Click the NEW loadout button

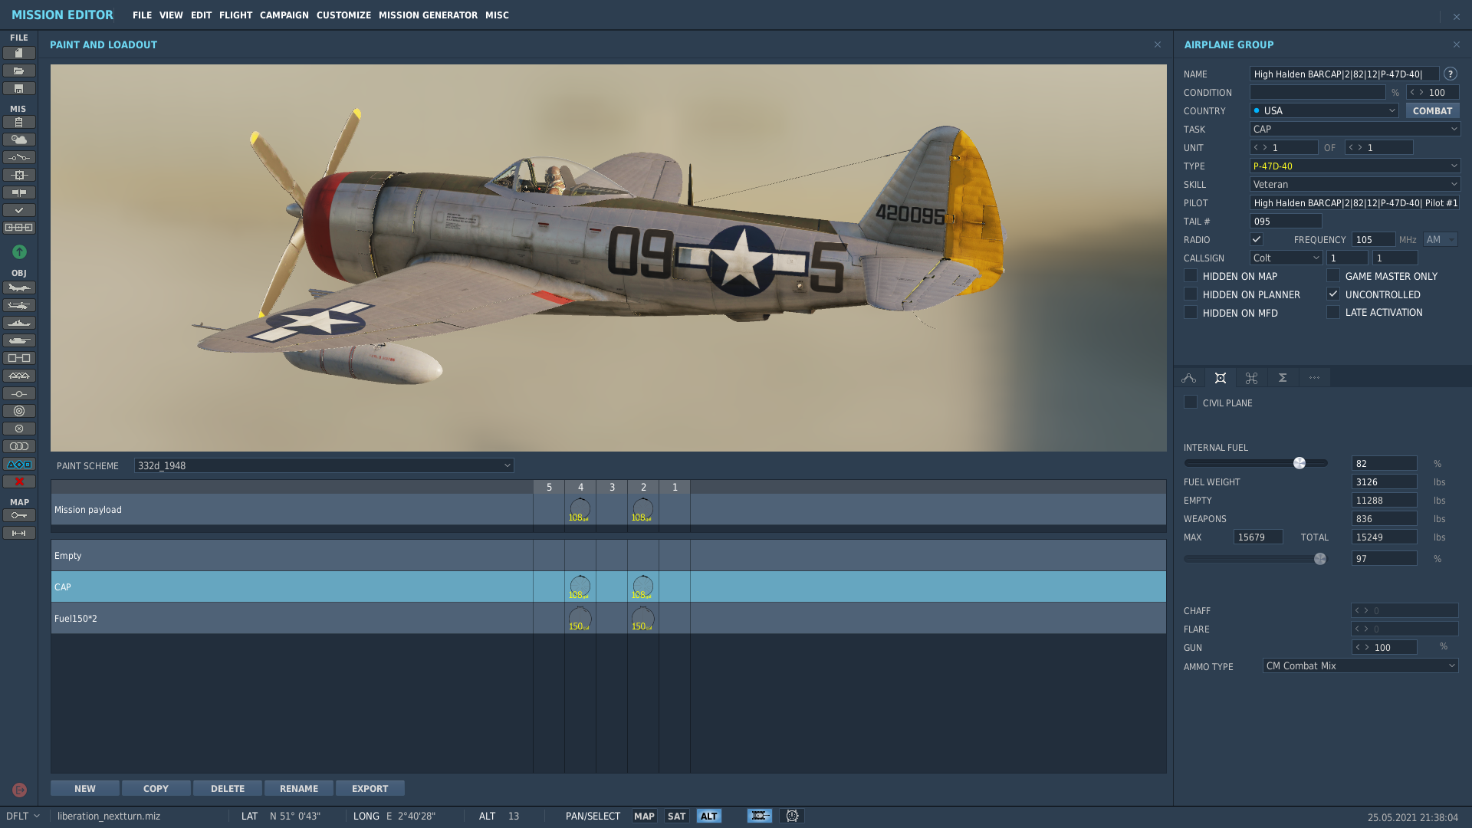tap(85, 788)
